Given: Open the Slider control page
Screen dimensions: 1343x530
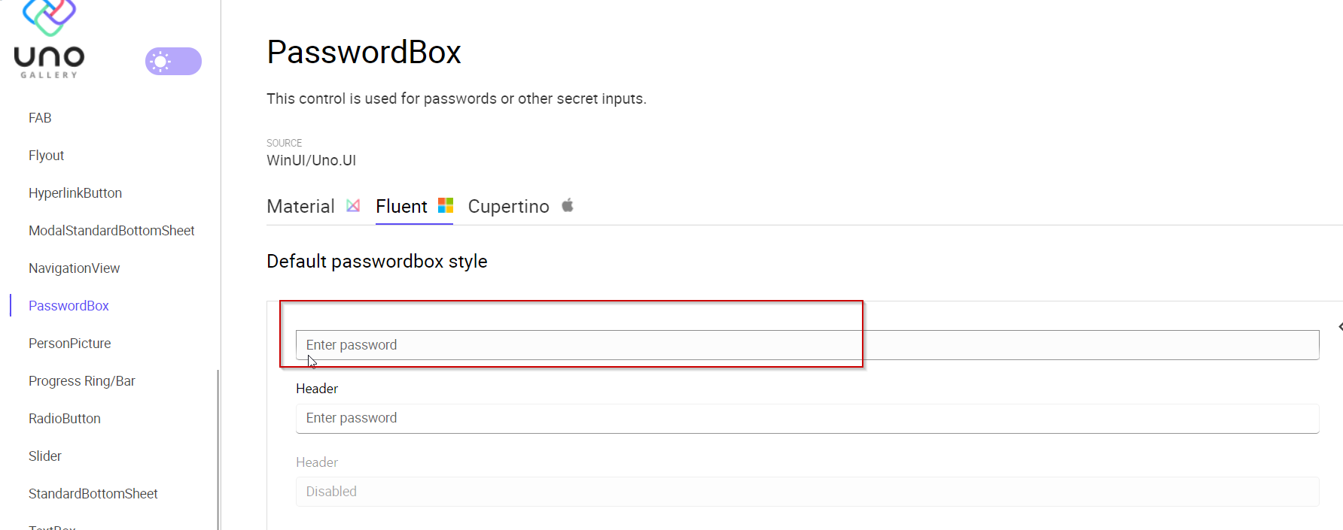Looking at the screenshot, I should pyautogui.click(x=44, y=456).
